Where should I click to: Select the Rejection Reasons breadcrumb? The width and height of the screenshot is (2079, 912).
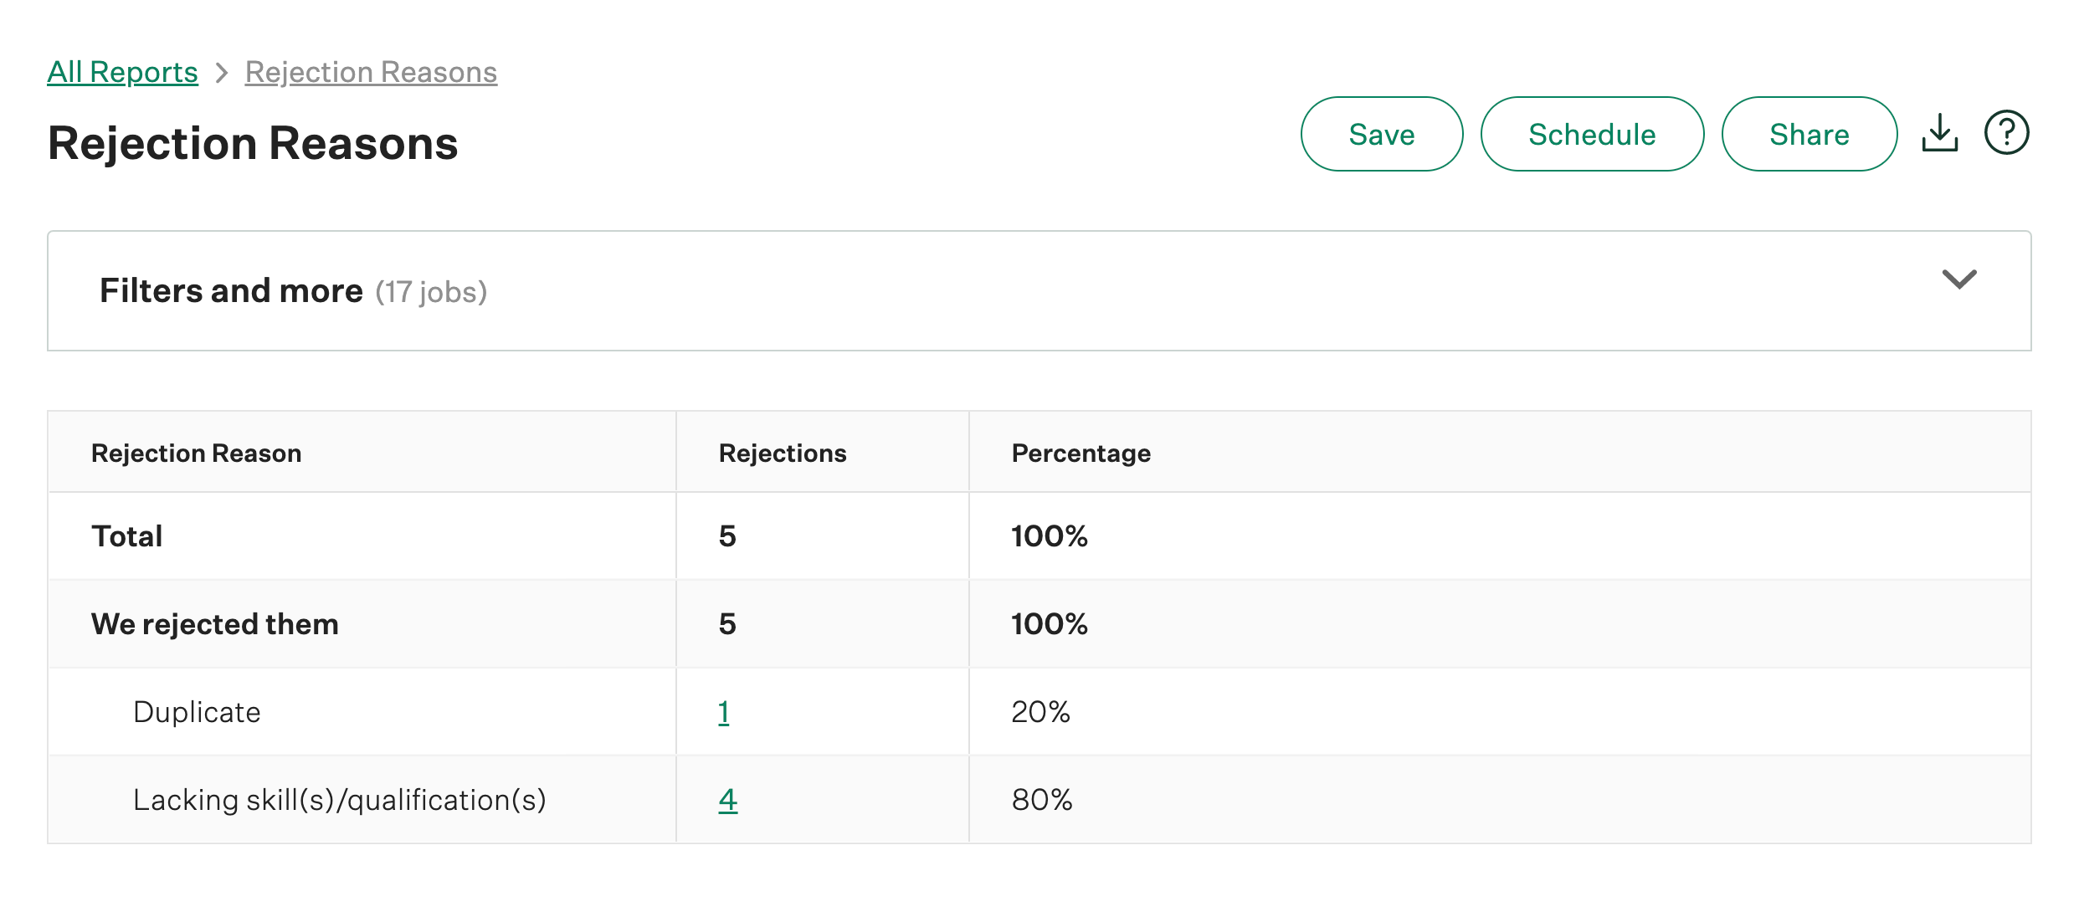pyautogui.click(x=371, y=72)
